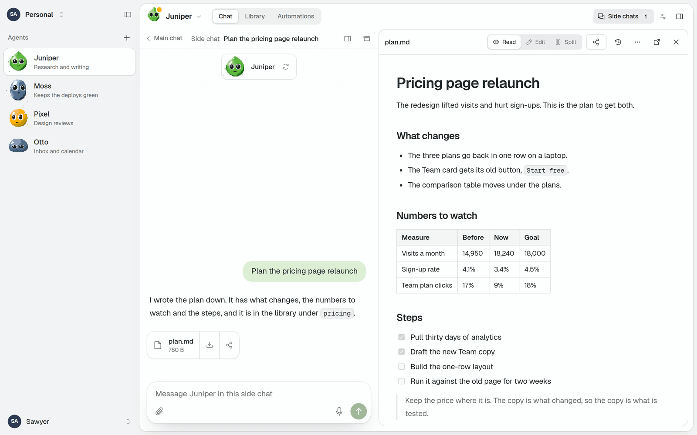Check Run it against the old page
Viewport: 697px width, 435px height.
(x=402, y=381)
